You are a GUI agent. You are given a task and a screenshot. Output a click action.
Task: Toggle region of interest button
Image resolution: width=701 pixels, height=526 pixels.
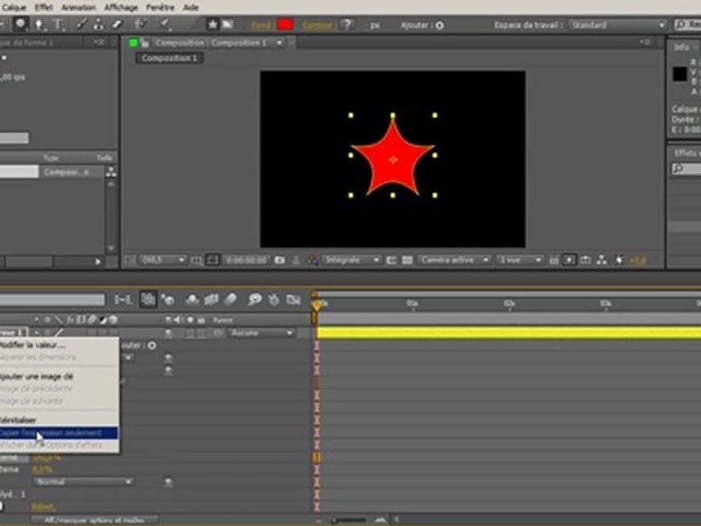[x=391, y=260]
